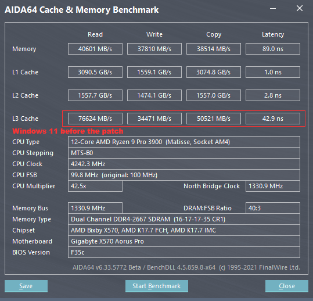This screenshot has height=301, width=313.
Task: Save the benchmark results
Action: point(26,286)
